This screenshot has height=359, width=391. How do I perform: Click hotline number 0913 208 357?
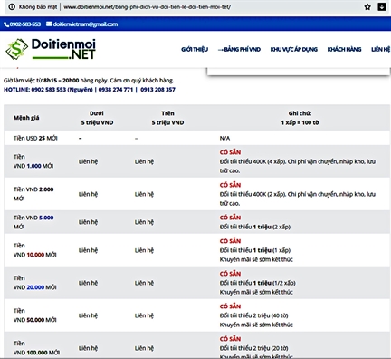[x=157, y=90]
